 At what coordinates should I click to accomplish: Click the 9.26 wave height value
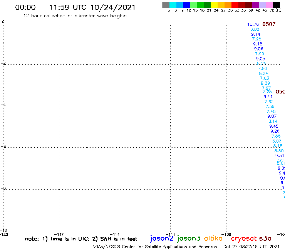click(275, 131)
